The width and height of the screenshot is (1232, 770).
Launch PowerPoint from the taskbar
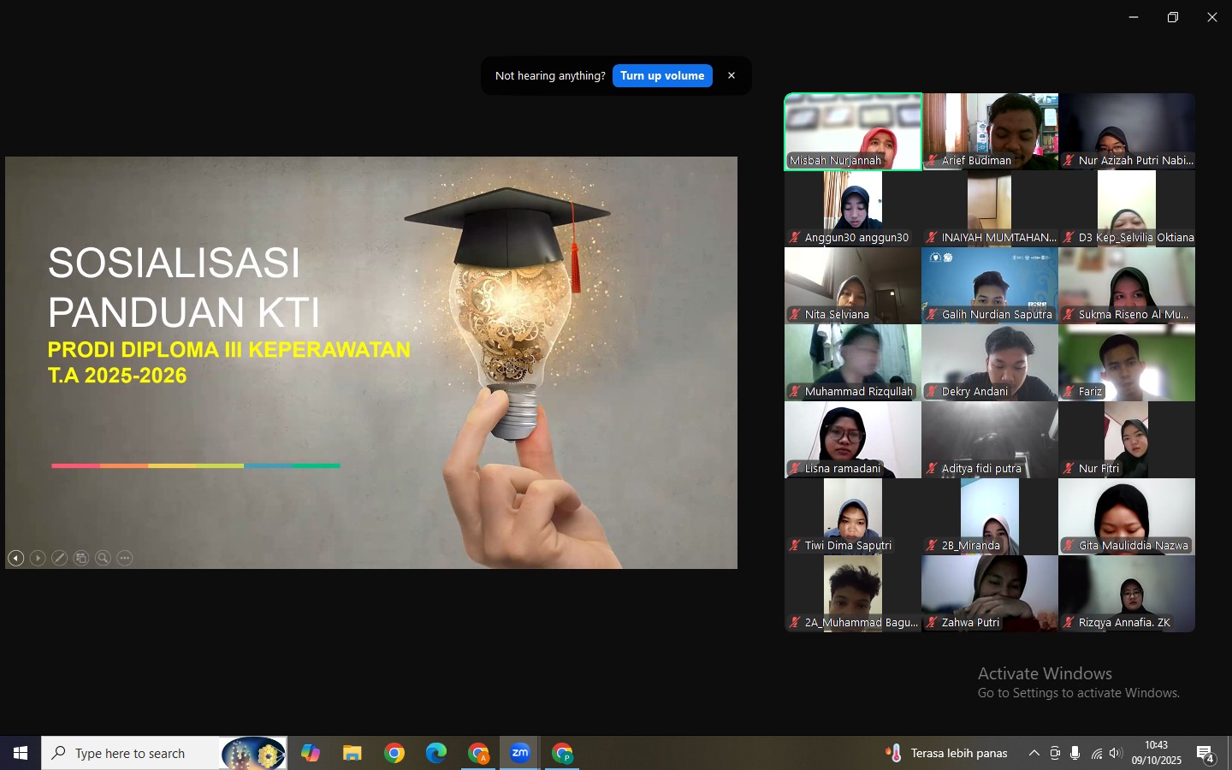(x=562, y=753)
